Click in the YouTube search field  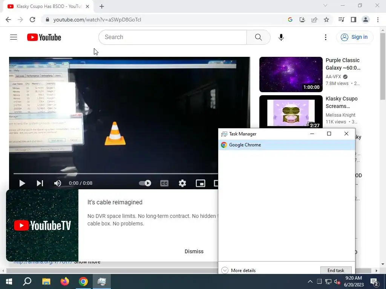click(x=173, y=37)
